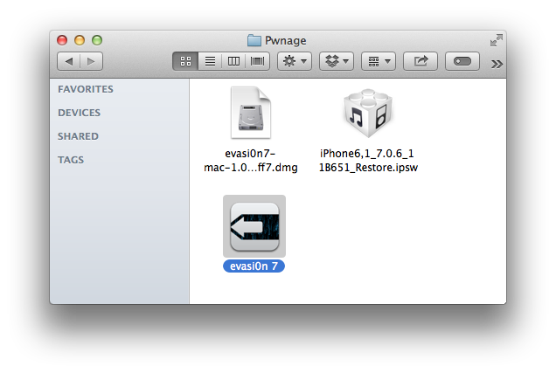The width and height of the screenshot is (556, 373).
Task: Open the Action gear dropdown menu
Action: click(293, 61)
